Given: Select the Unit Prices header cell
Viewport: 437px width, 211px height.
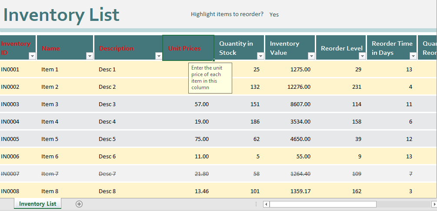Looking at the screenshot, I should coord(188,48).
